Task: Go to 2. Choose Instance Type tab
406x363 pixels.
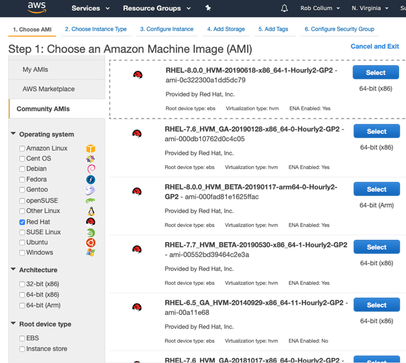Action: [x=96, y=29]
